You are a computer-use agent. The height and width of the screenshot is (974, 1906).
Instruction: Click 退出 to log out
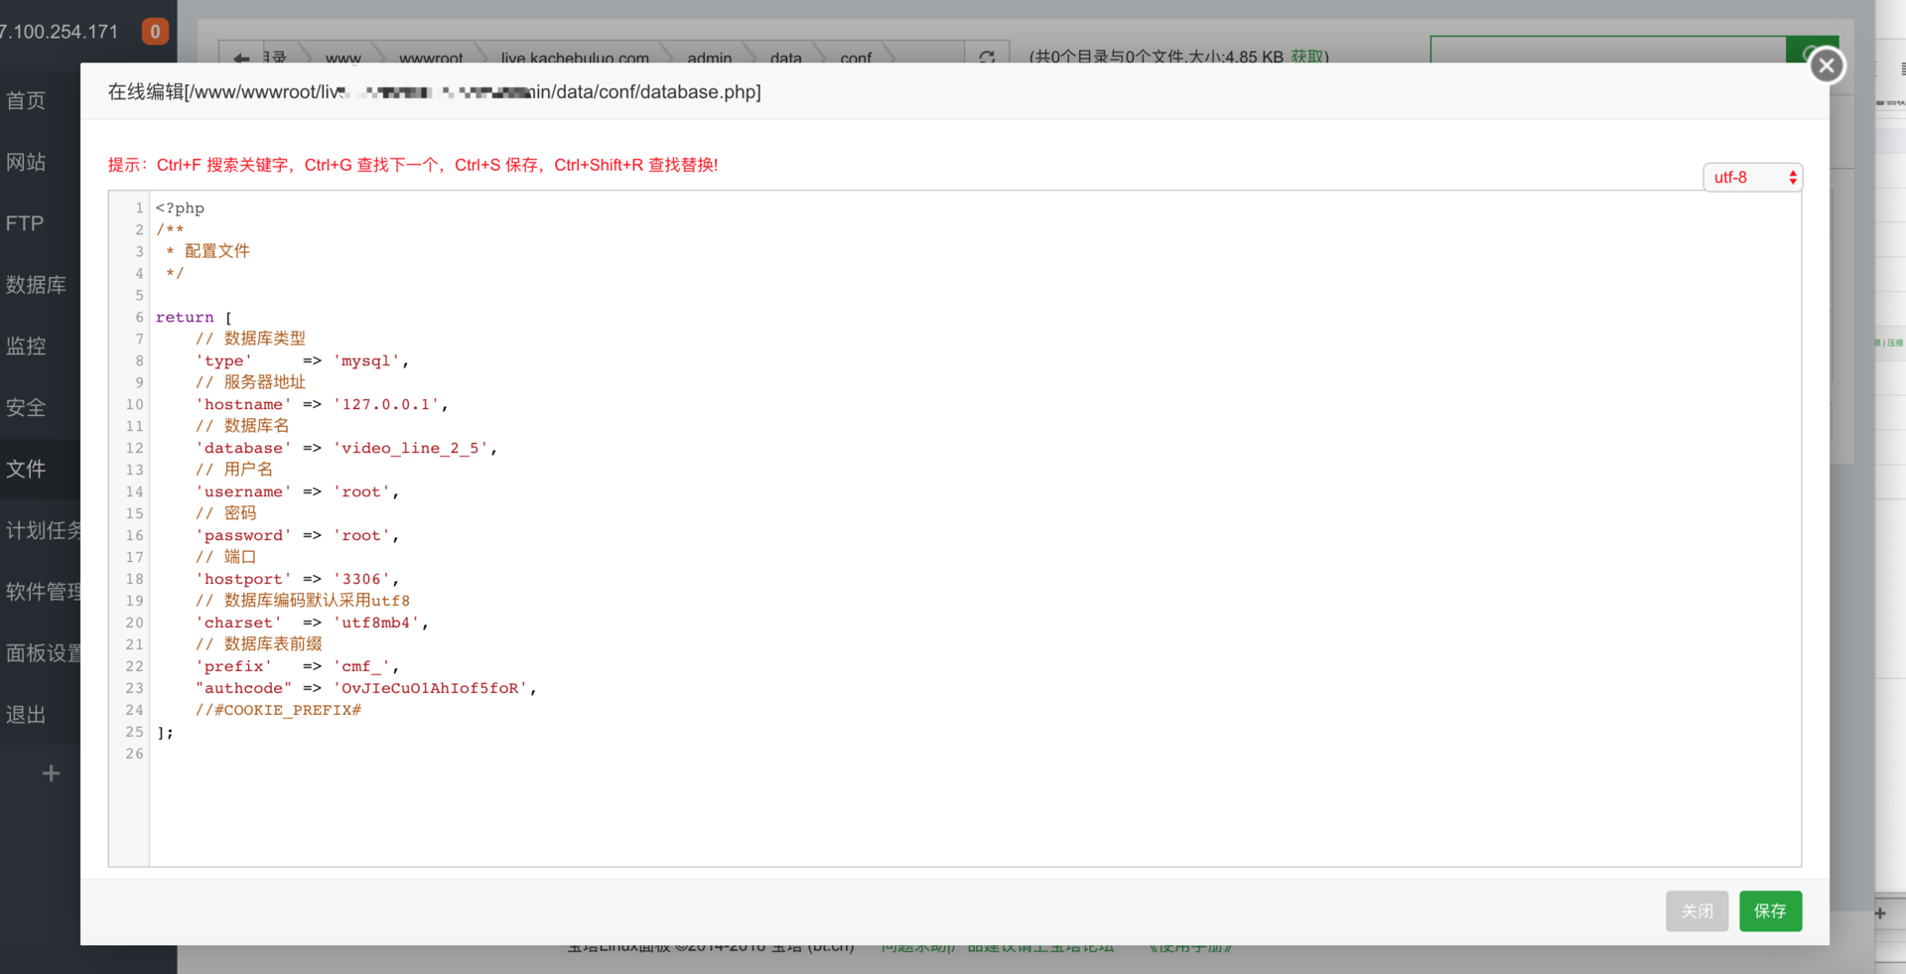(x=27, y=715)
